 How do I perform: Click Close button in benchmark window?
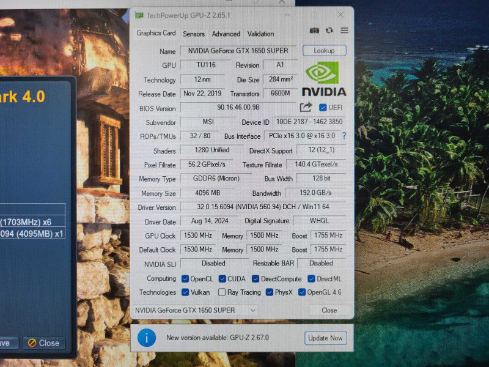coord(43,343)
